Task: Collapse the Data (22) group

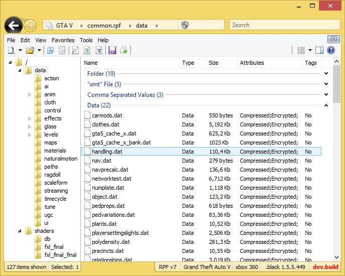Action: [x=326, y=105]
